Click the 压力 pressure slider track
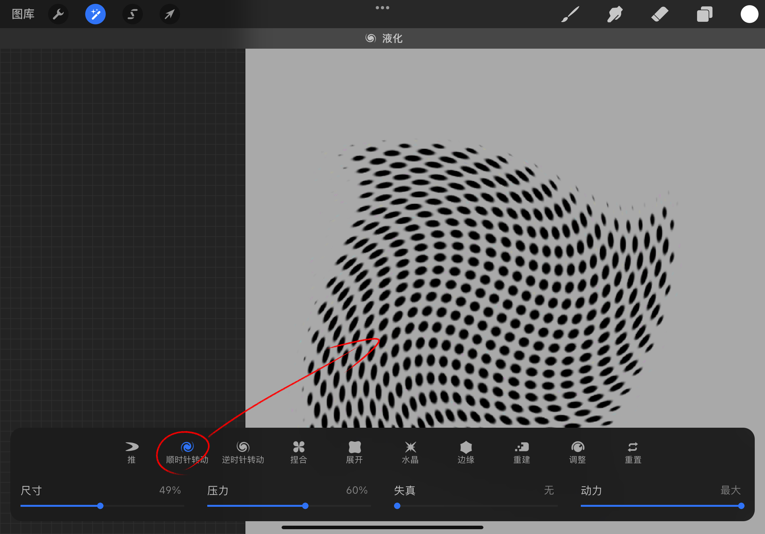The image size is (765, 534). click(289, 506)
